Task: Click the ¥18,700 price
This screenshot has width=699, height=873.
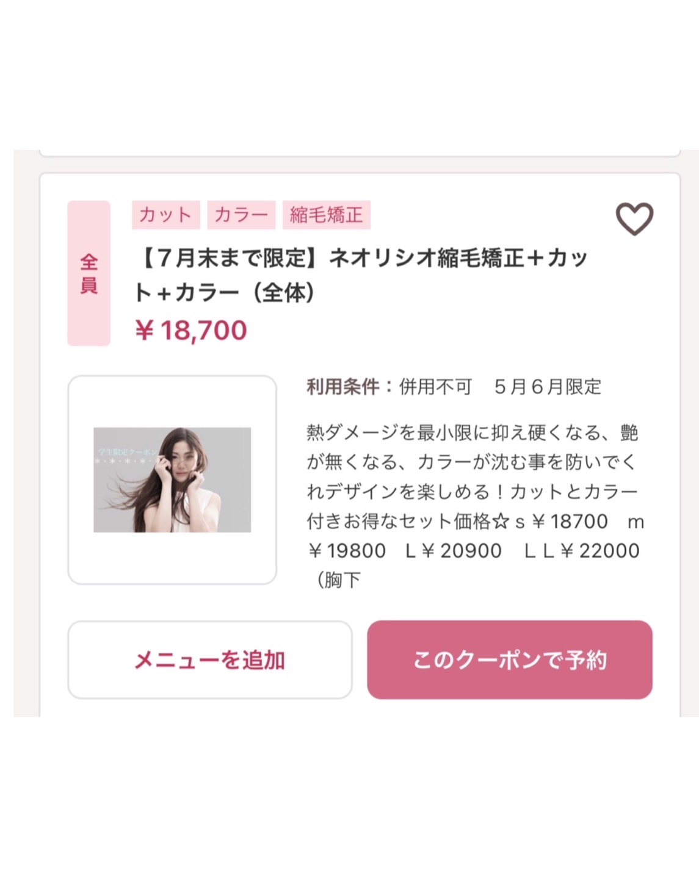Action: click(191, 330)
